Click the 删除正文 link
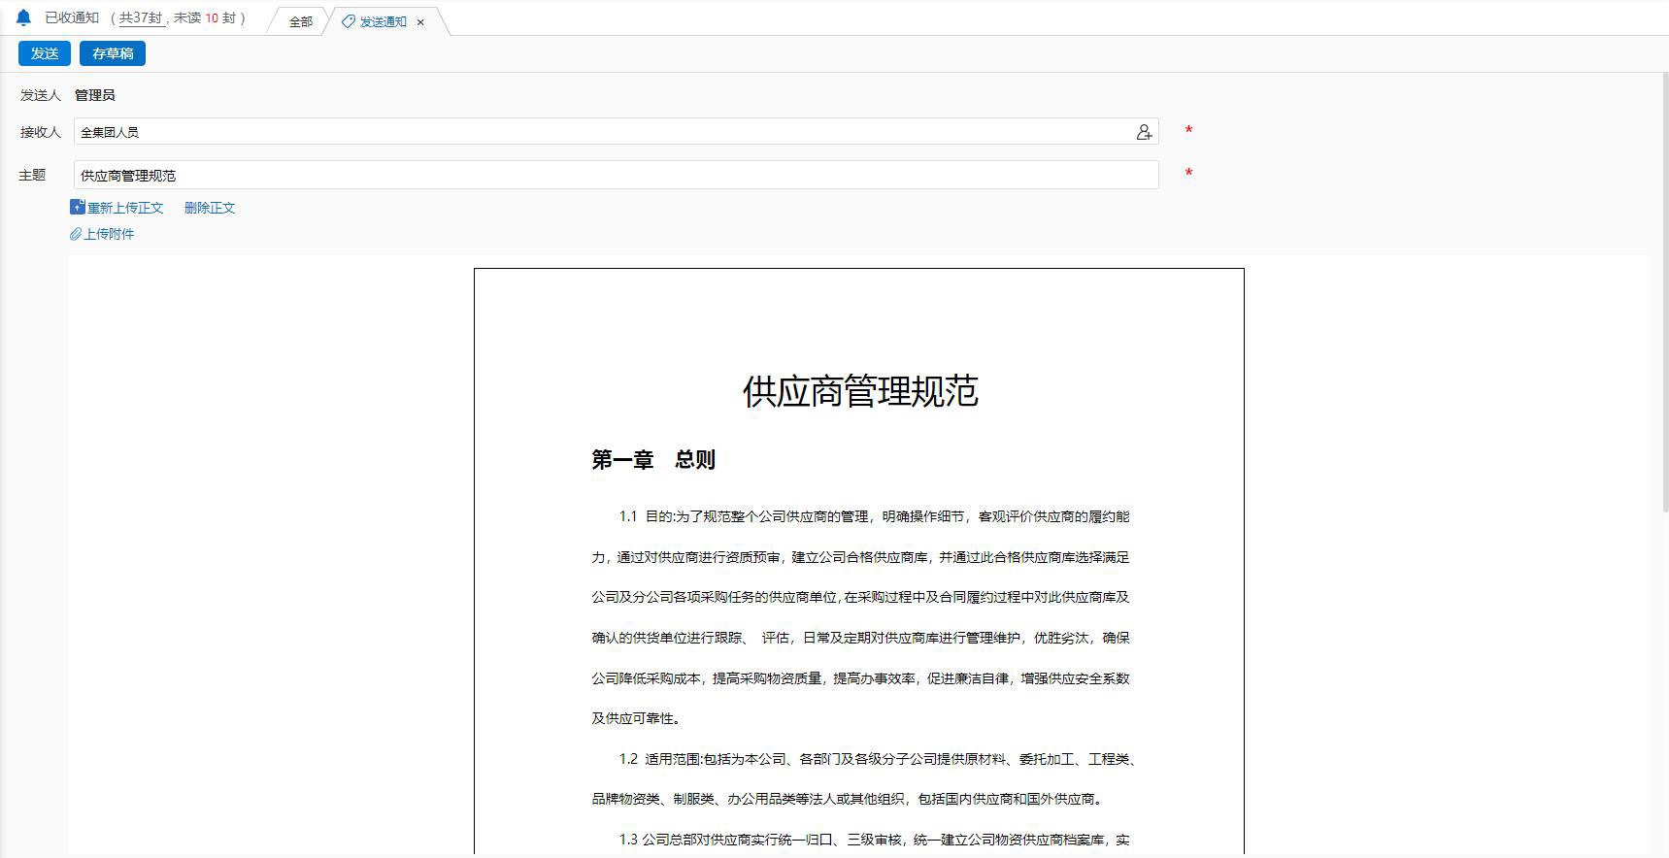The height and width of the screenshot is (858, 1669). click(x=210, y=208)
